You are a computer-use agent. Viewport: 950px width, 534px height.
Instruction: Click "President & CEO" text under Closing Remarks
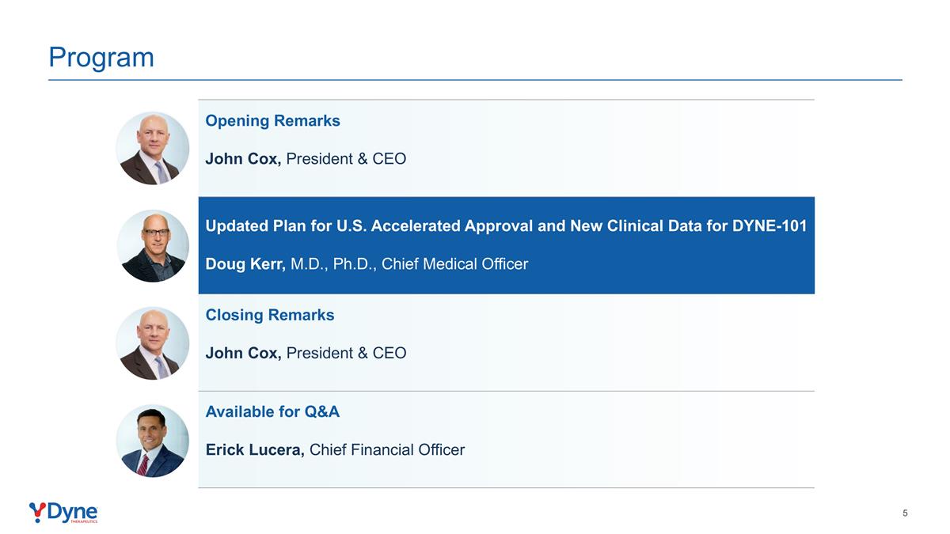click(346, 353)
